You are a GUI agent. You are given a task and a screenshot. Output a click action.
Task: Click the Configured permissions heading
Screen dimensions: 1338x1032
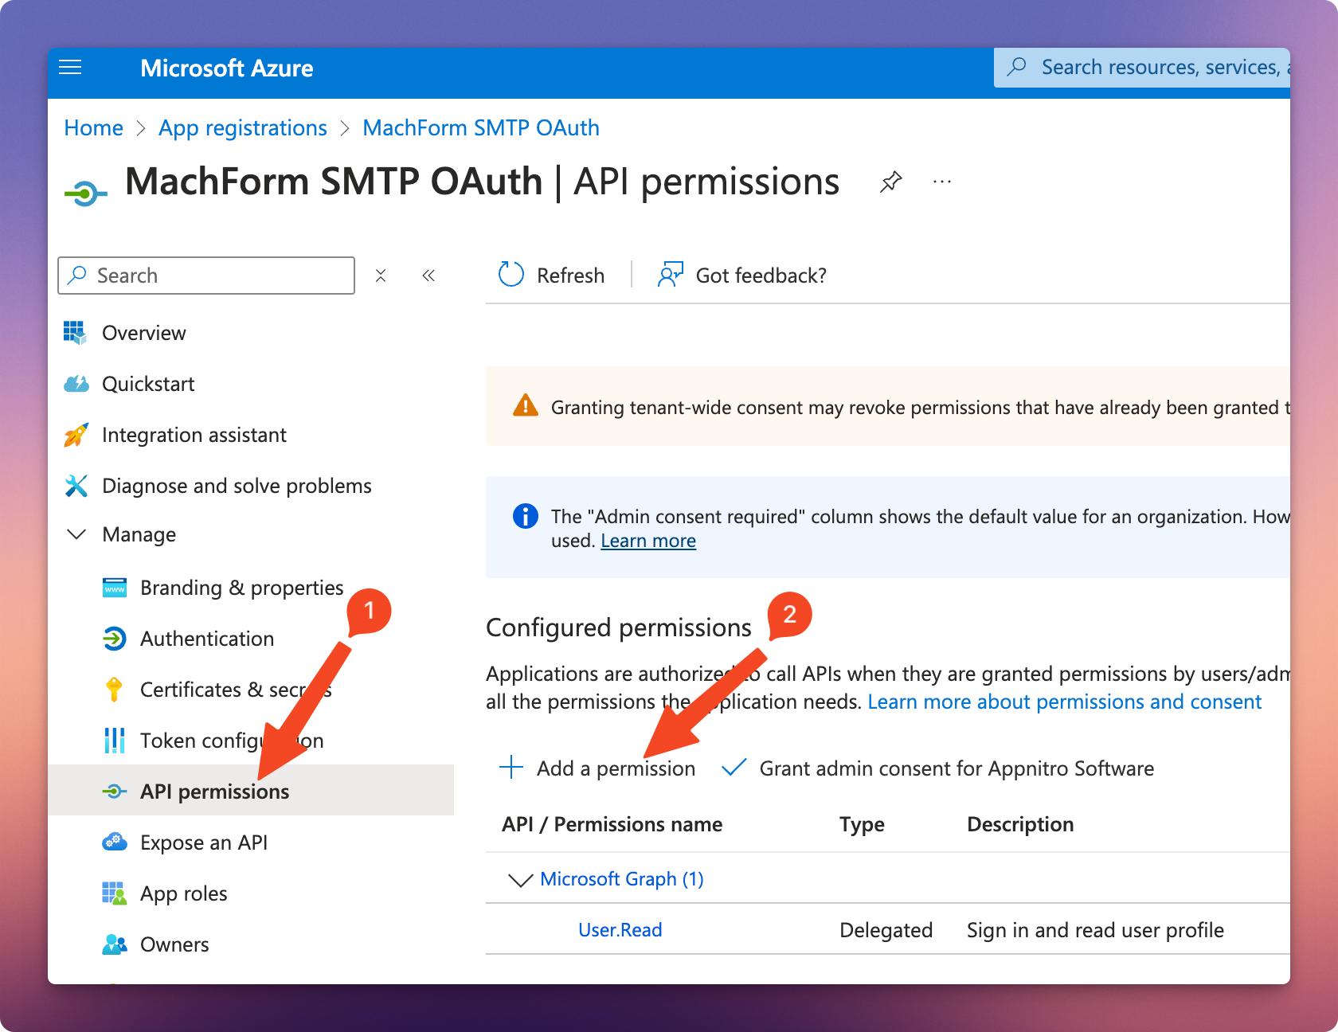point(619,627)
